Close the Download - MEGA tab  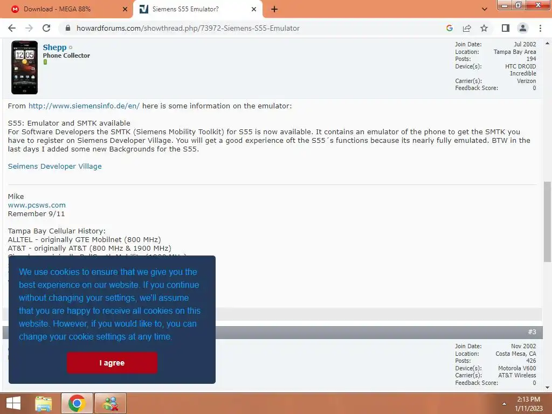point(125,9)
